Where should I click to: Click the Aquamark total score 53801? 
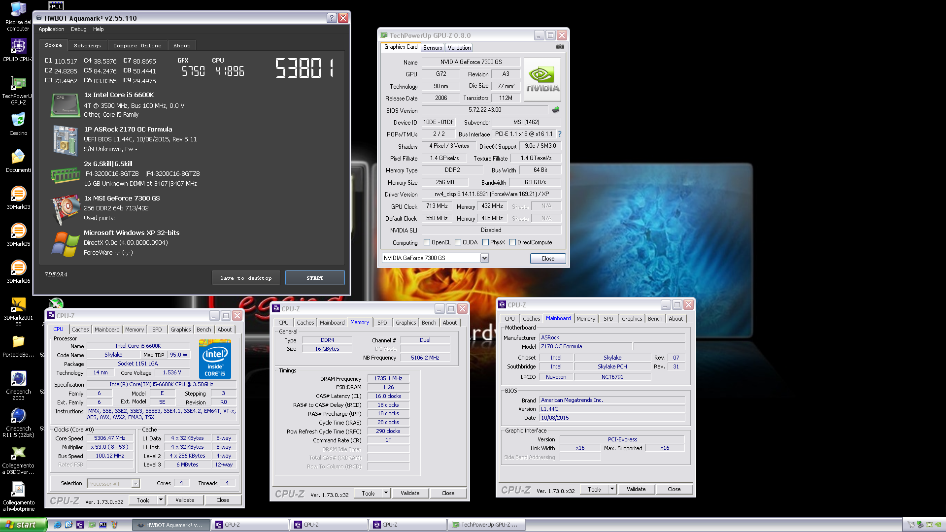click(304, 68)
